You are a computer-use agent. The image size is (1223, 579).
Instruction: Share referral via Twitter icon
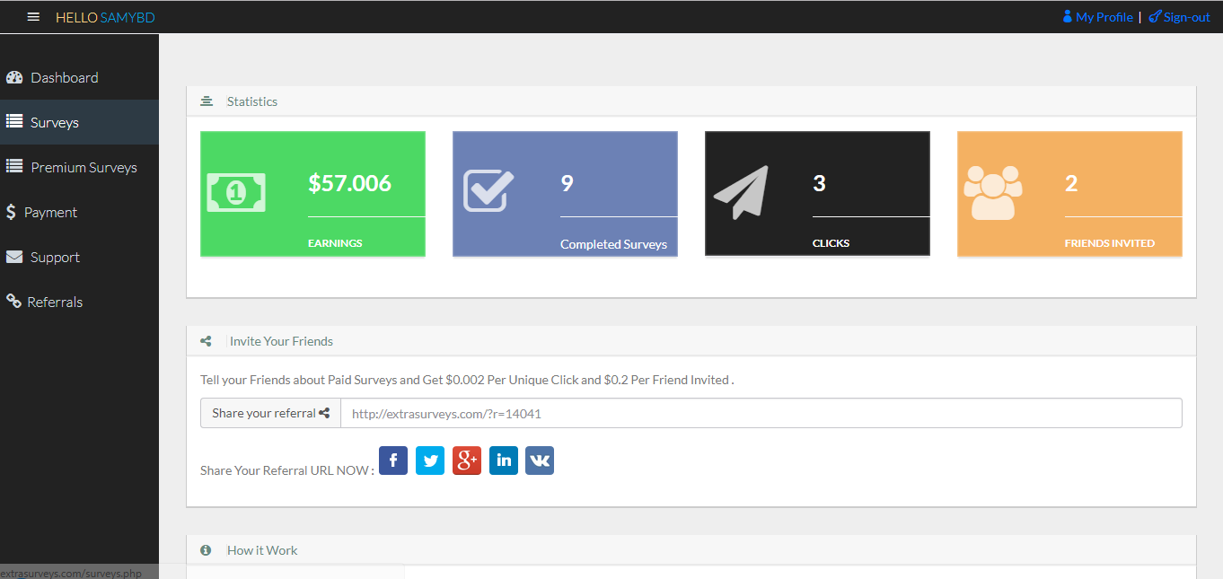430,461
